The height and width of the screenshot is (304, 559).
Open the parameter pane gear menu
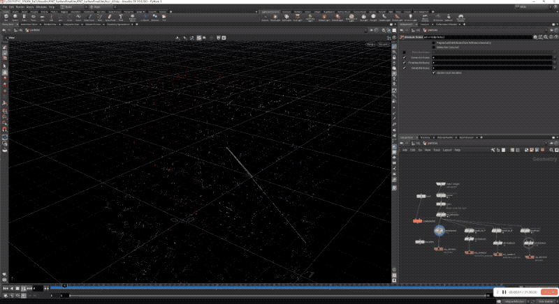[x=535, y=37]
